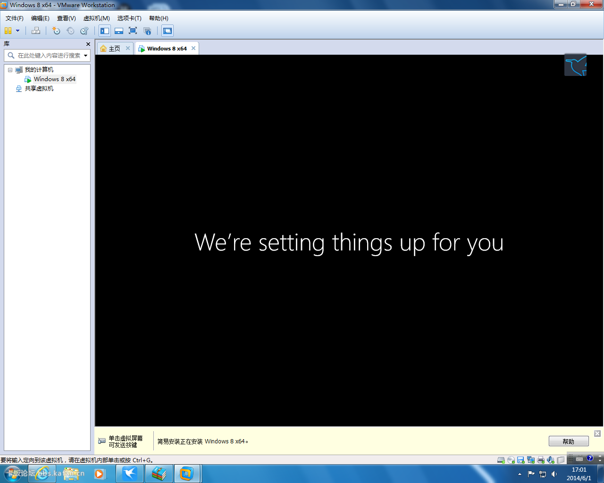This screenshot has height=483, width=604.
Task: Revert VM to previous snapshot
Action: [x=70, y=31]
